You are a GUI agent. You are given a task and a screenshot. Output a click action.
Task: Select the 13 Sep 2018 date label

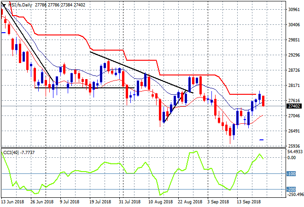[x=249, y=202]
